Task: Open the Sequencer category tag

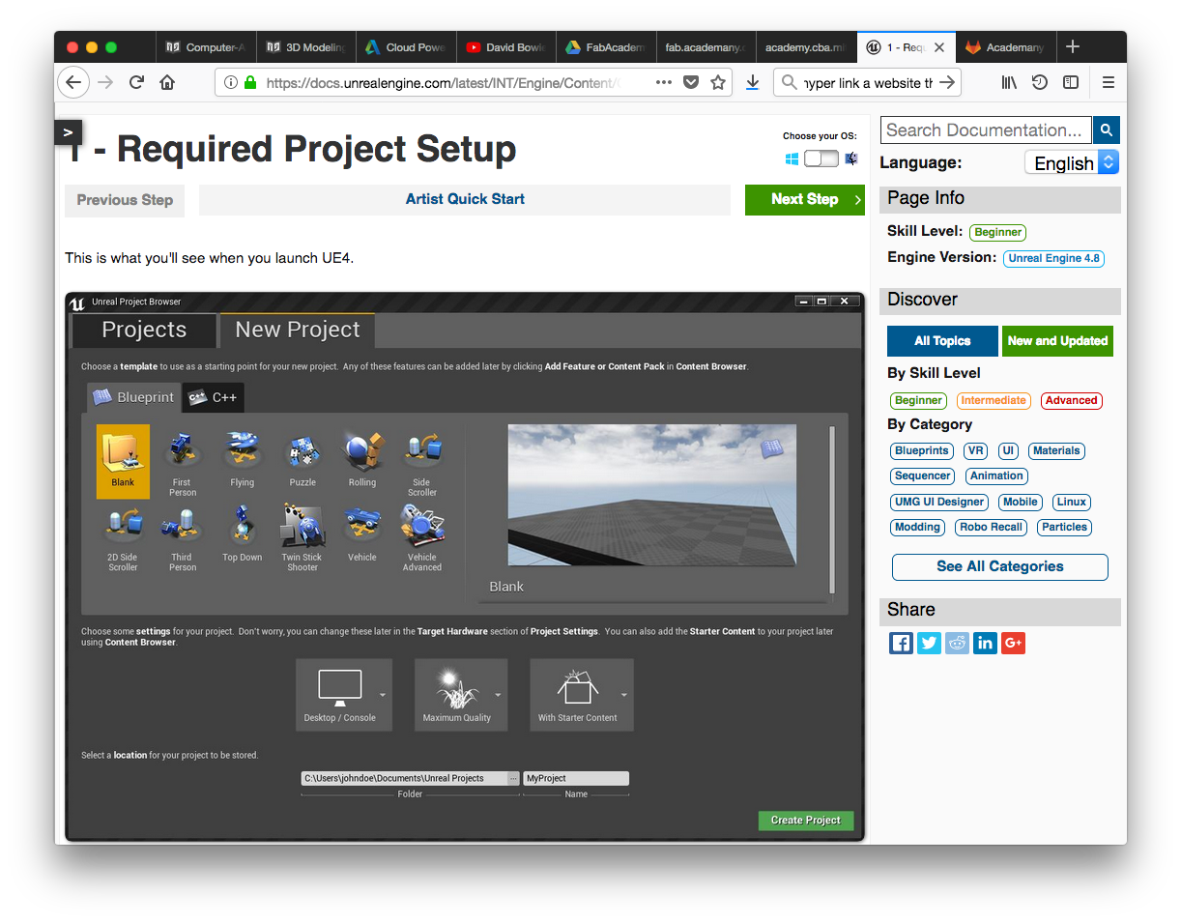Action: click(923, 475)
